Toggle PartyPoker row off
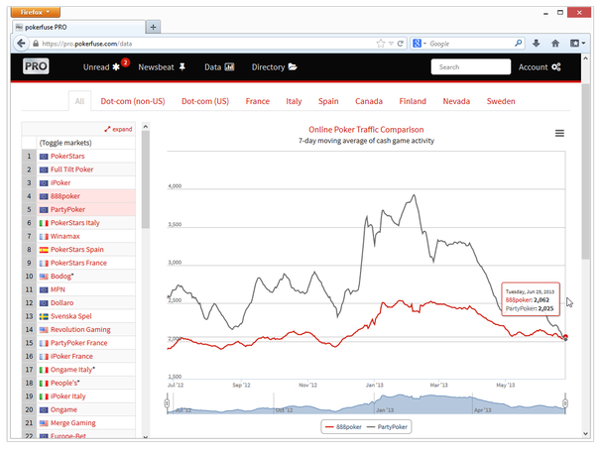 click(78, 209)
